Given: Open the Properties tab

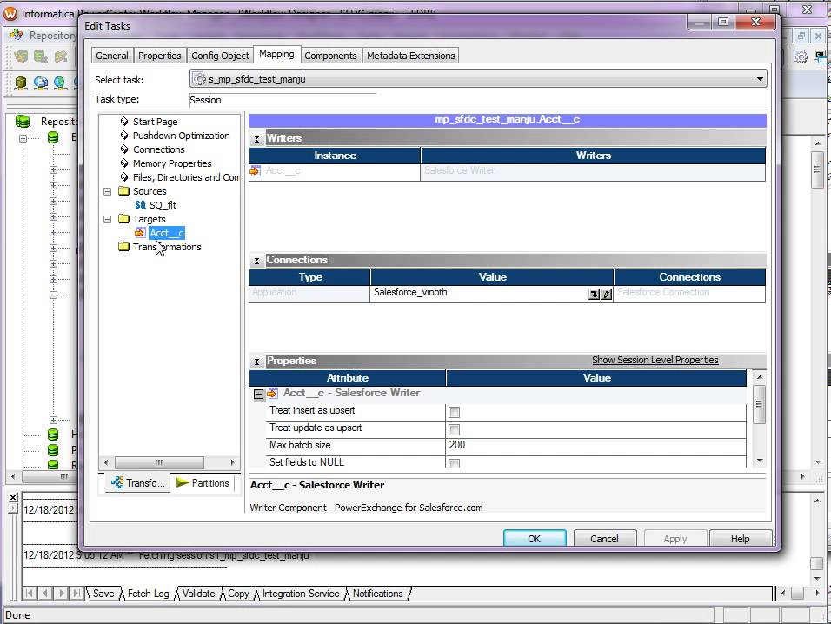Looking at the screenshot, I should 160,56.
